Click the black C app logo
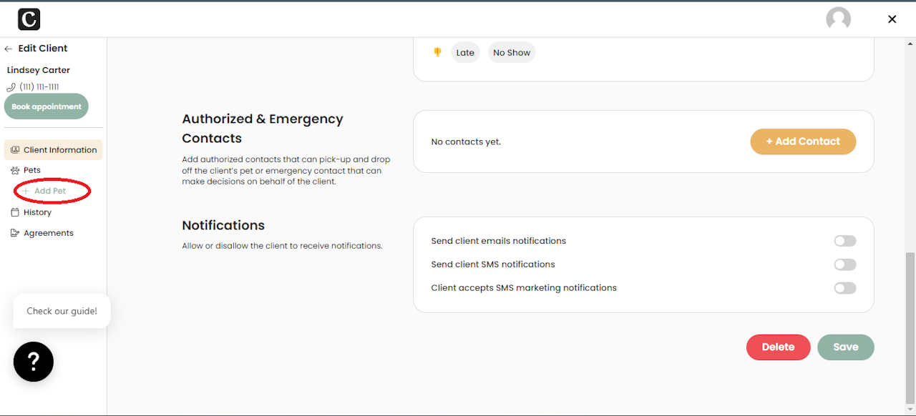The image size is (916, 416). [x=29, y=19]
